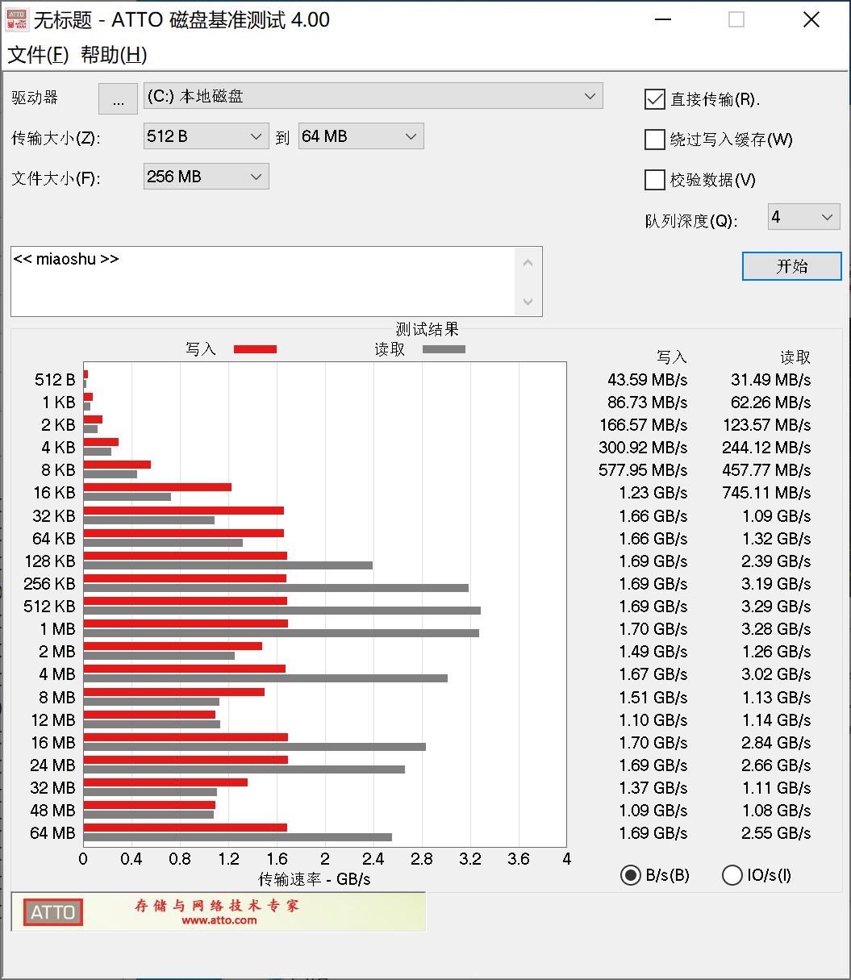
Task: Enable 绕过写入缓存(W) option
Action: coord(654,140)
